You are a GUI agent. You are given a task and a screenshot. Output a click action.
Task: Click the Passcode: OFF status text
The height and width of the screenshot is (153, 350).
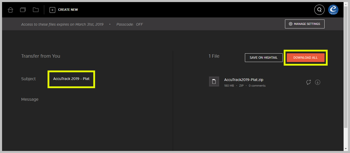click(130, 24)
